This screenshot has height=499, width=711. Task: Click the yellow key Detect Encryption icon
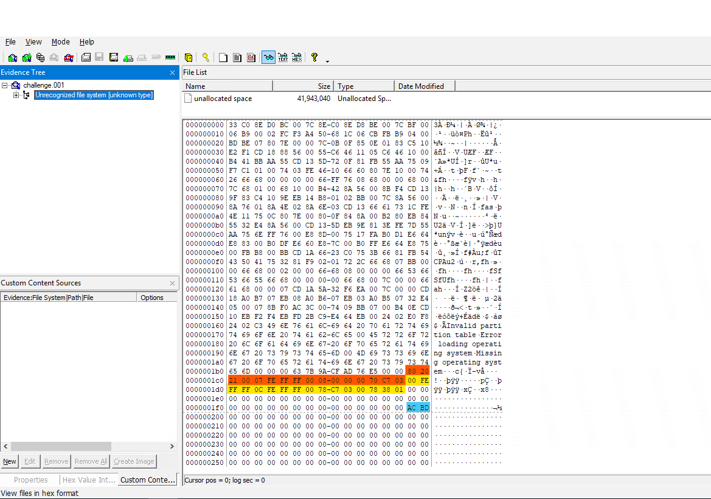point(206,58)
